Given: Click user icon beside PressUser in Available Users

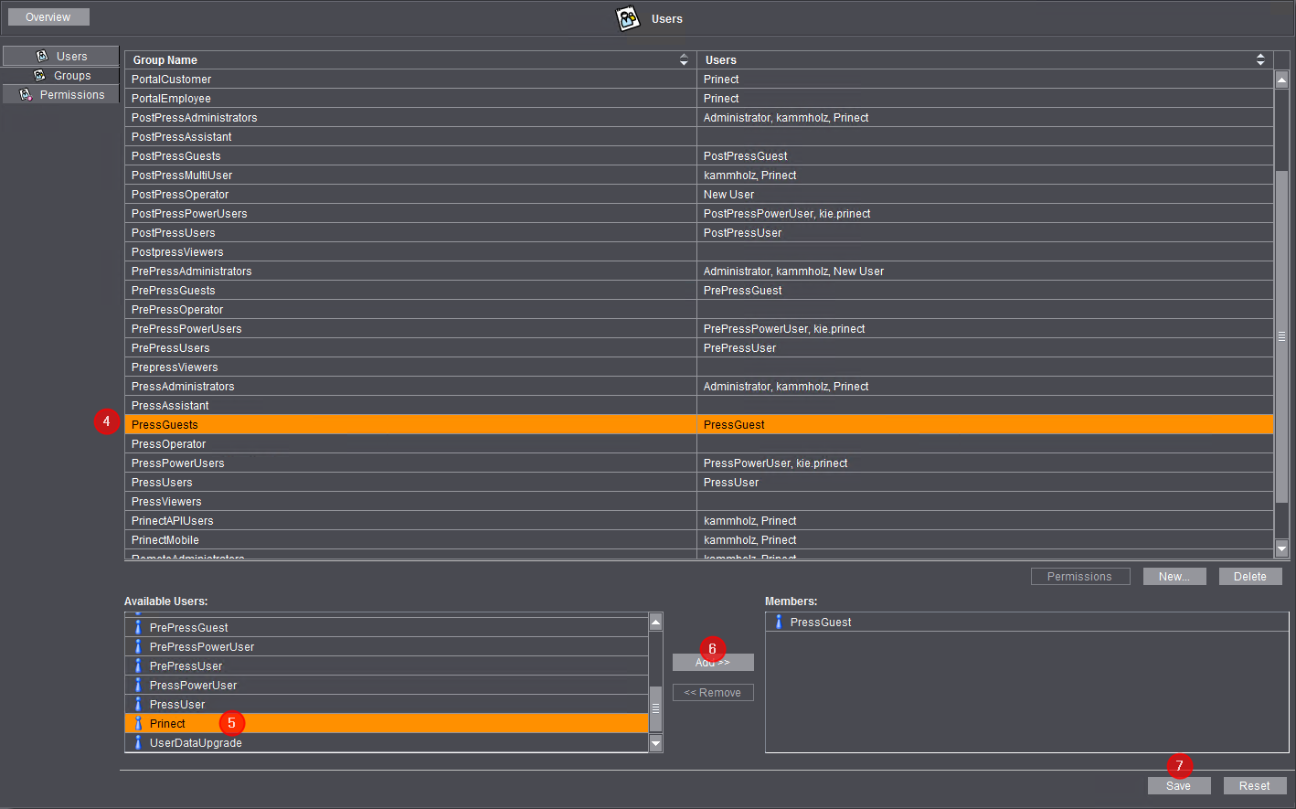Looking at the screenshot, I should (138, 704).
